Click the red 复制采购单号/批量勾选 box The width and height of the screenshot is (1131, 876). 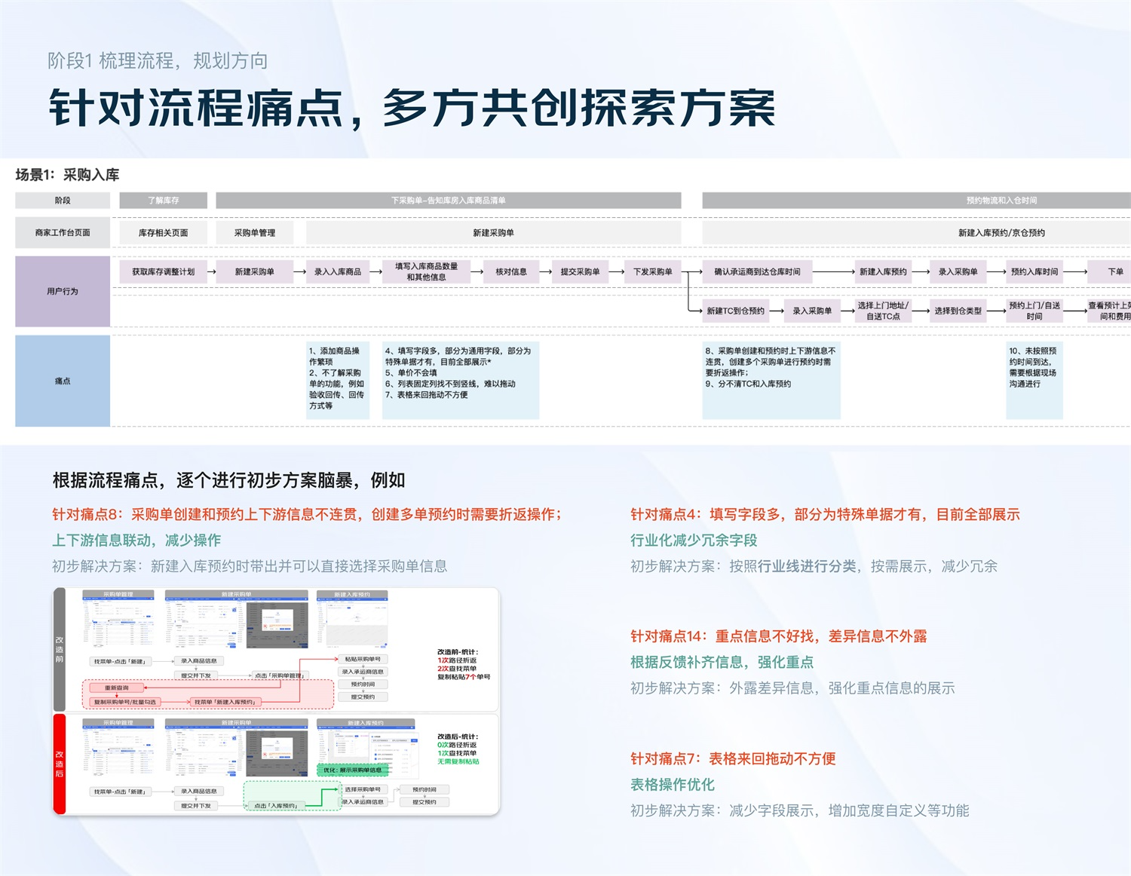(125, 702)
